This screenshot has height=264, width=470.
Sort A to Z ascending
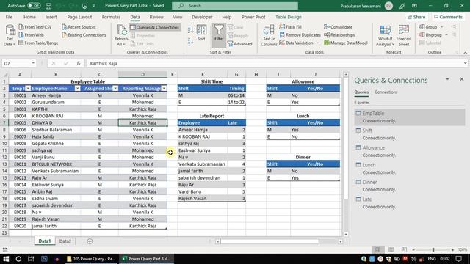(190, 30)
